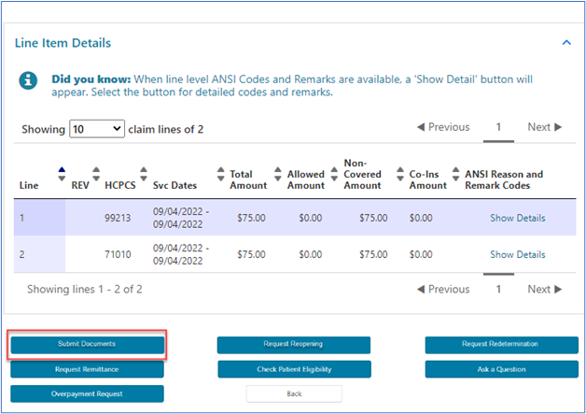This screenshot has width=586, height=414.
Task: Show Details for line 2
Action: pyautogui.click(x=517, y=254)
